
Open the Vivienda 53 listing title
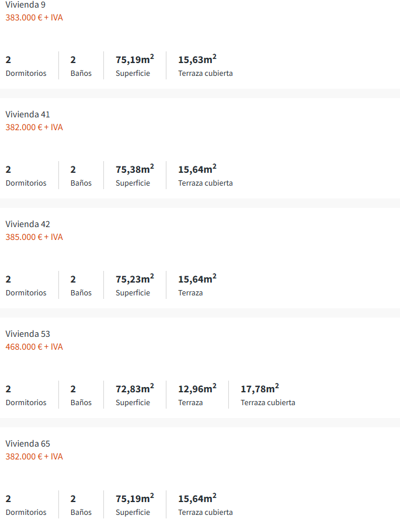(x=27, y=334)
